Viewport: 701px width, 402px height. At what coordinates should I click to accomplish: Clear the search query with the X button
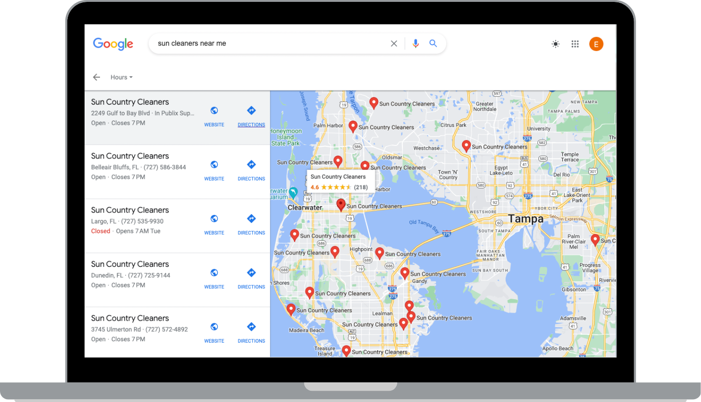tap(394, 43)
